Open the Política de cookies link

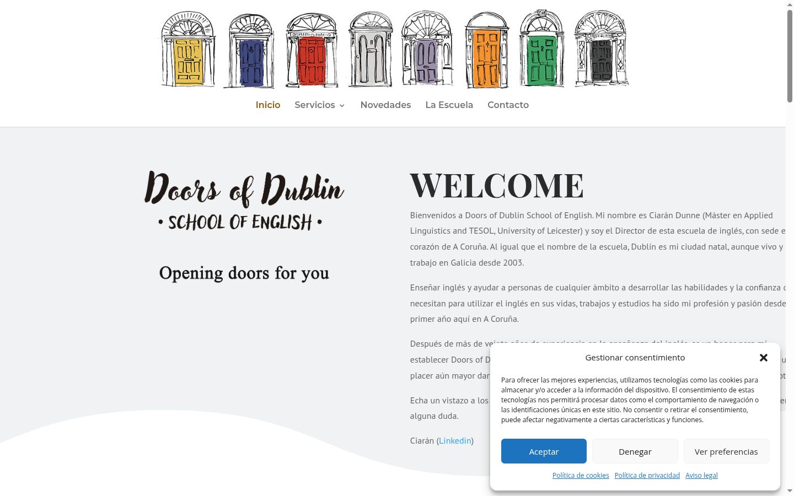(581, 475)
